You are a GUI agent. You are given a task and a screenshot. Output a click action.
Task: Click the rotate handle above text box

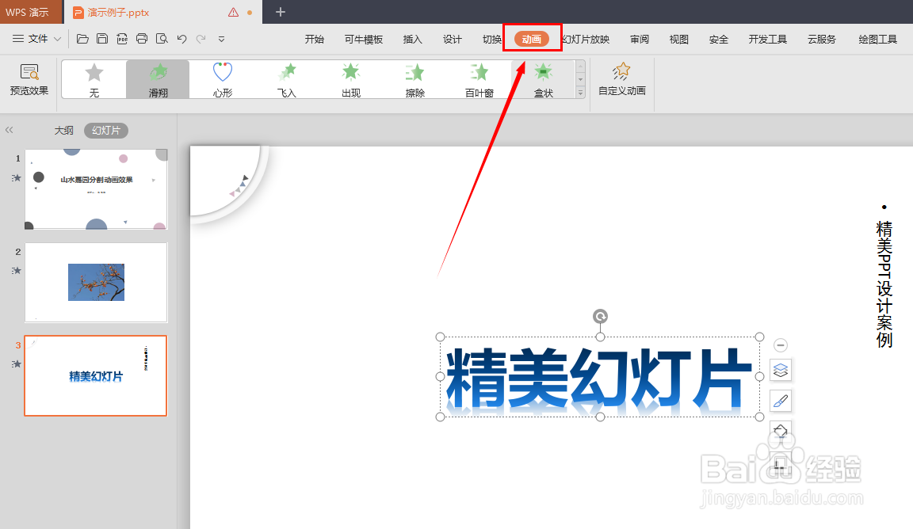coord(600,316)
